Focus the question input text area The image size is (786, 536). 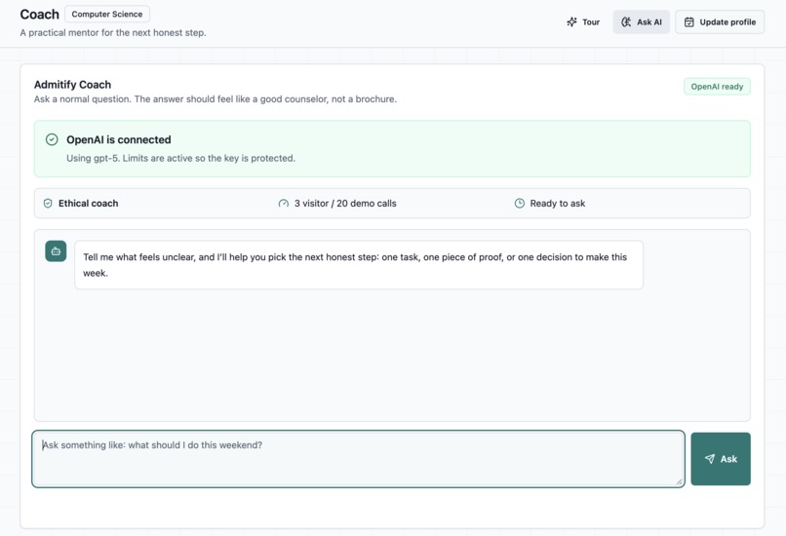point(358,459)
